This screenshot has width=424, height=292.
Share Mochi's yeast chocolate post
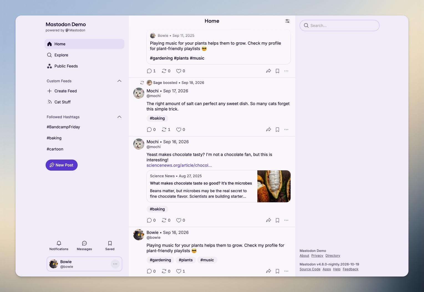pyautogui.click(x=268, y=220)
